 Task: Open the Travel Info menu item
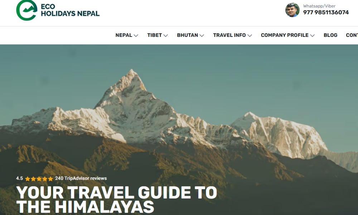point(229,35)
